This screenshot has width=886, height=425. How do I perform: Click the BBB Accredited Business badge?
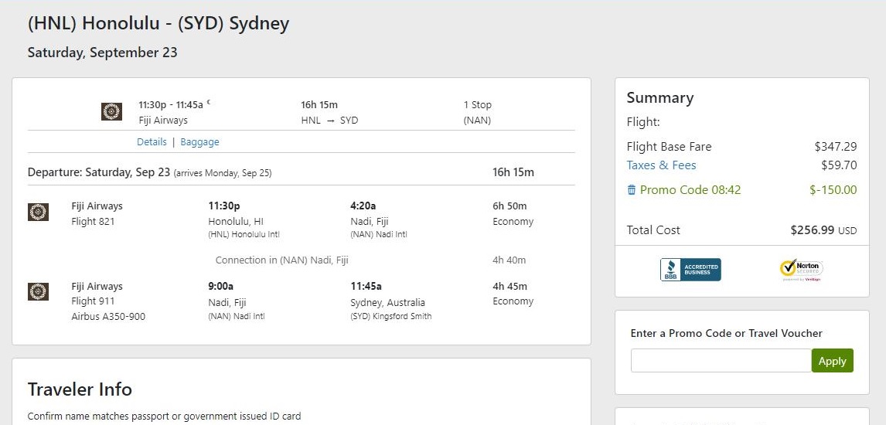click(x=690, y=270)
